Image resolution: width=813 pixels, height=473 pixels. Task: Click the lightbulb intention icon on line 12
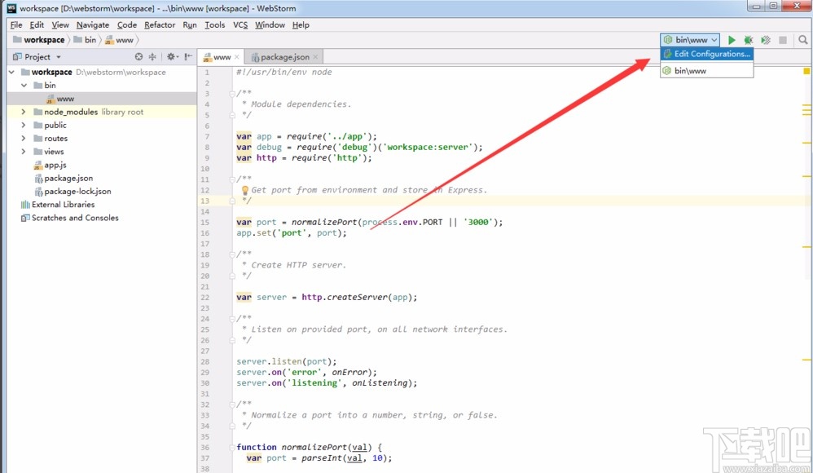pyautogui.click(x=245, y=190)
